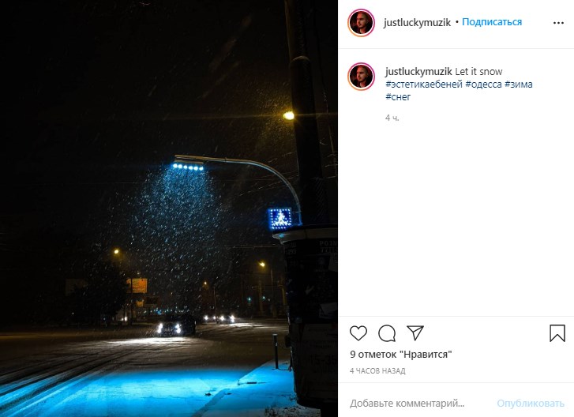Follow the user via Подписаться
Screen dimensions: 574x417
(x=492, y=22)
